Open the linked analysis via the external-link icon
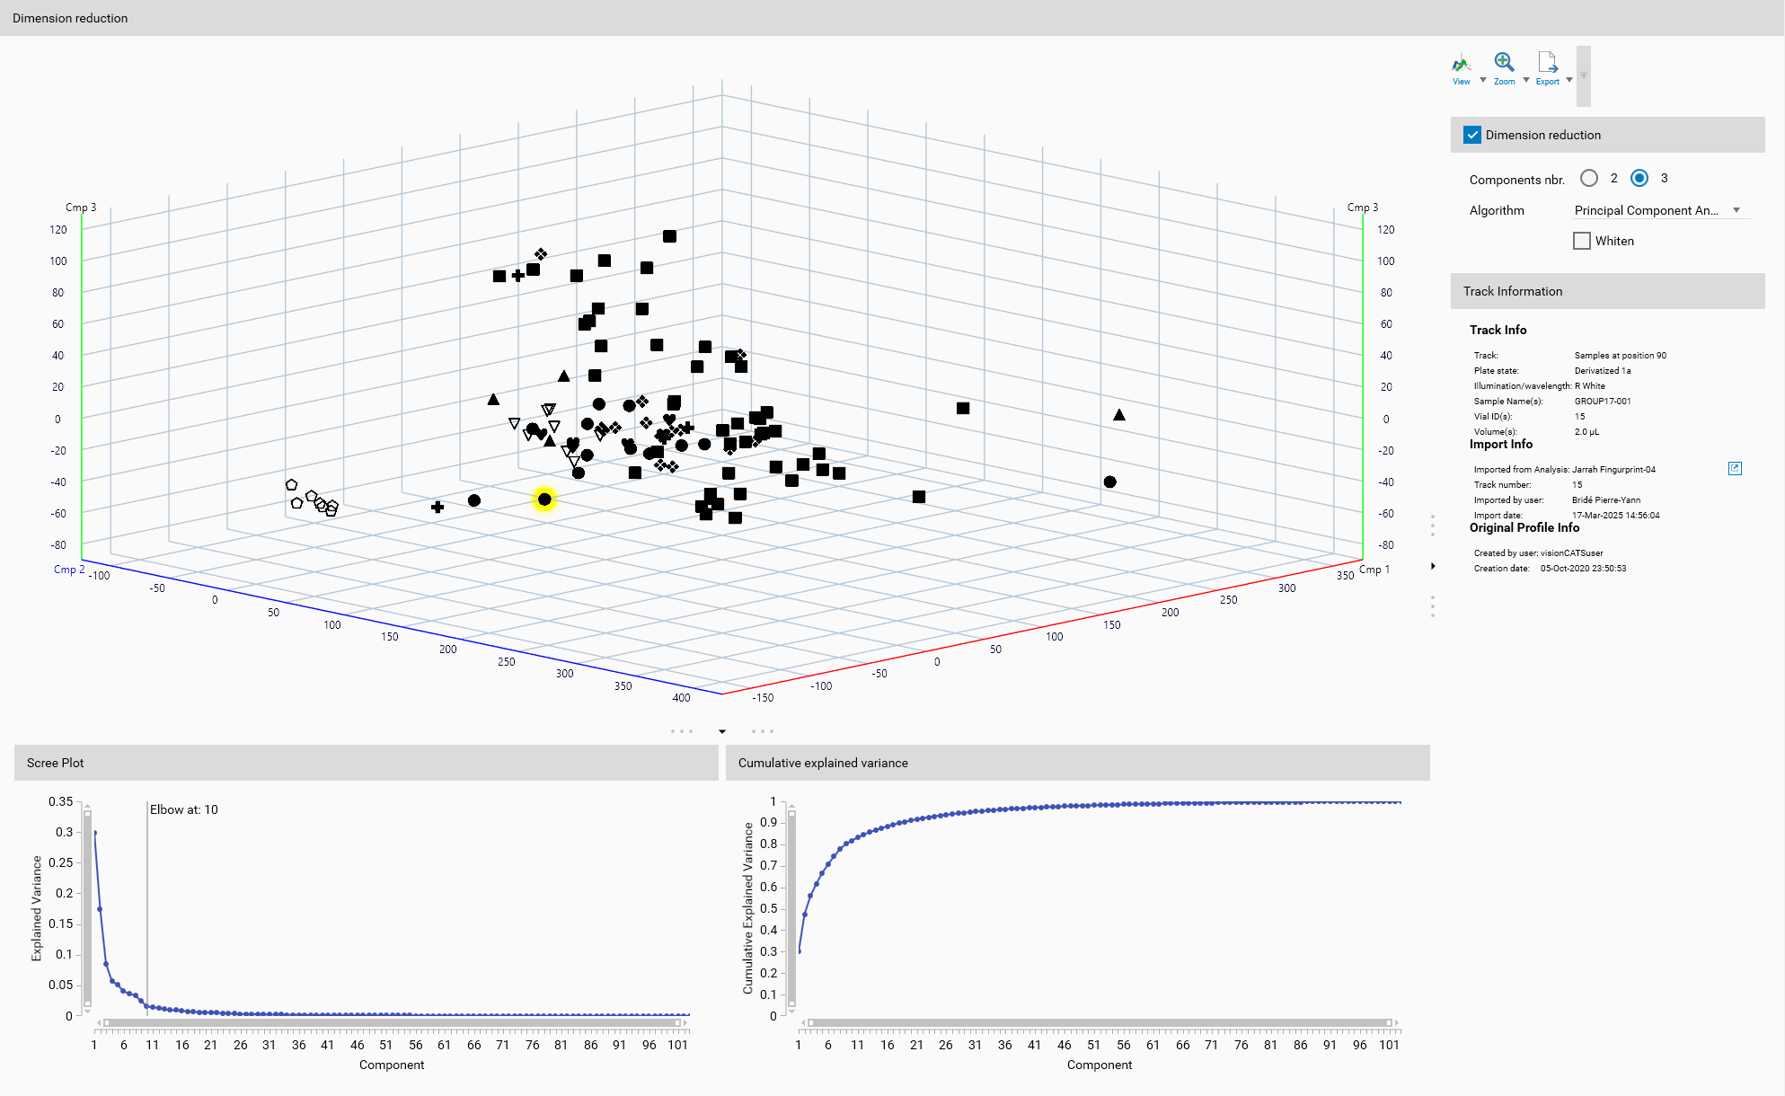This screenshot has height=1096, width=1785. coord(1735,468)
